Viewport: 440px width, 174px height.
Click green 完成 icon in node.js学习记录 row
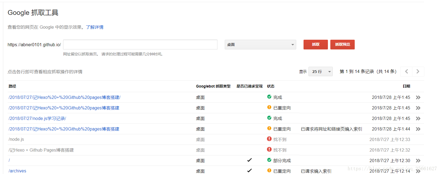pyautogui.click(x=269, y=118)
